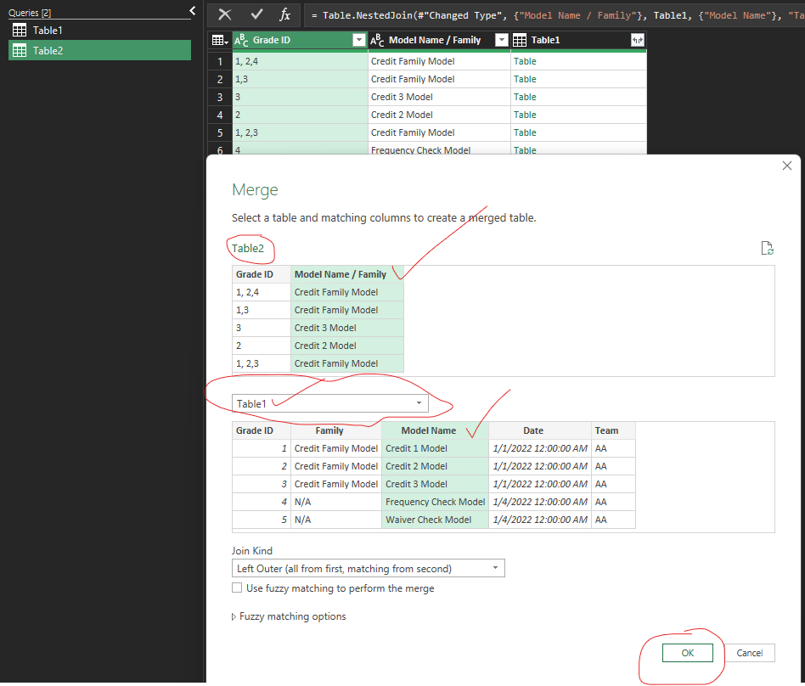Select Model Name column in Table1 preview
This screenshot has height=686, width=805.
click(x=435, y=430)
